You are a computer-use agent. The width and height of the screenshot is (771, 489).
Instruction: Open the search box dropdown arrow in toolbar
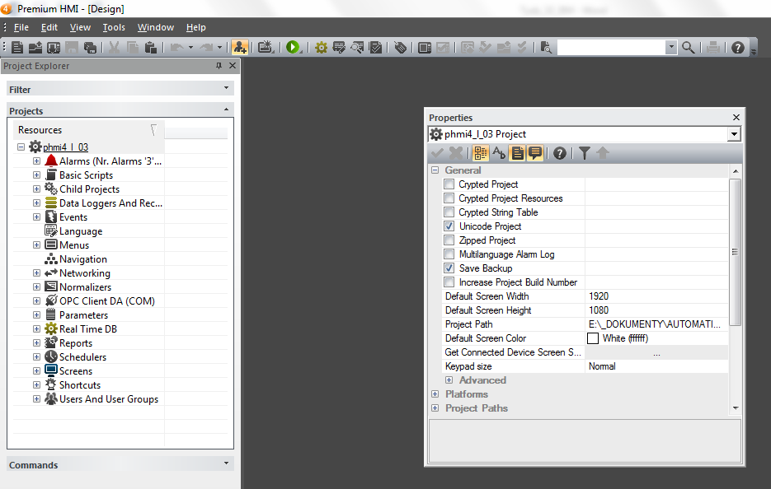click(x=671, y=47)
